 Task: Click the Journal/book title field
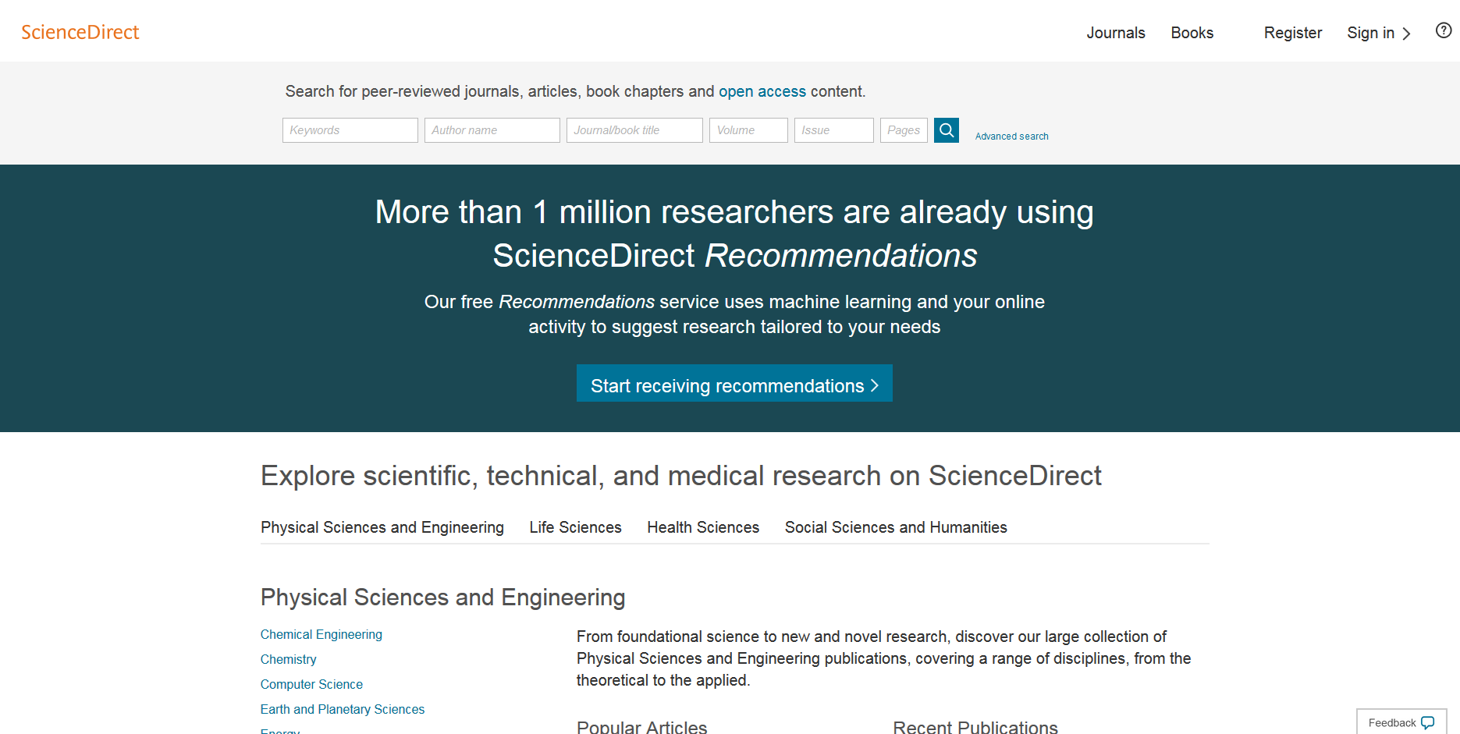pos(634,130)
